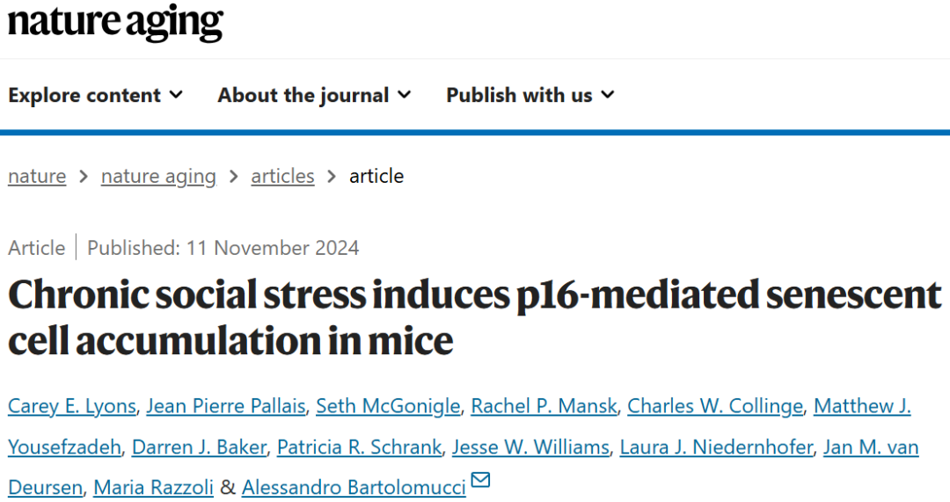The height and width of the screenshot is (502, 950).
Task: View author Jean Pierre Pallais
Action: [225, 405]
